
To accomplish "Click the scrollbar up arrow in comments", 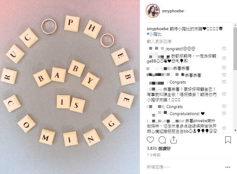I will tap(235, 25).
